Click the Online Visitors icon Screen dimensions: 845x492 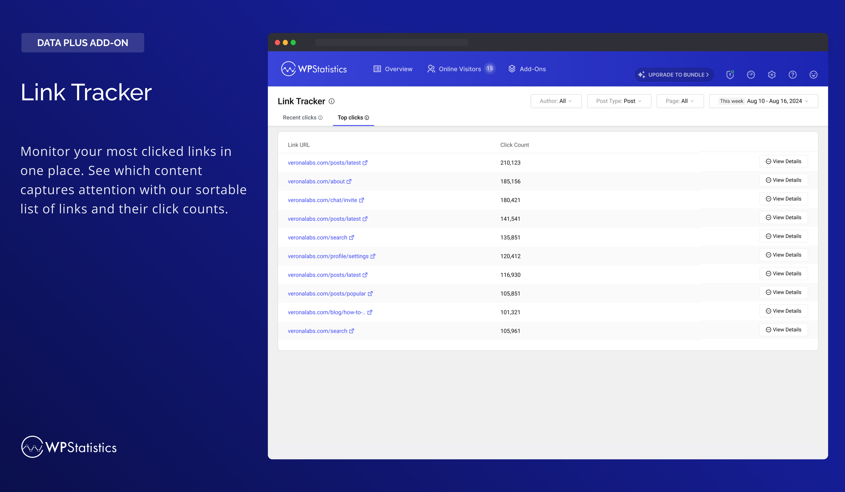[x=431, y=68]
